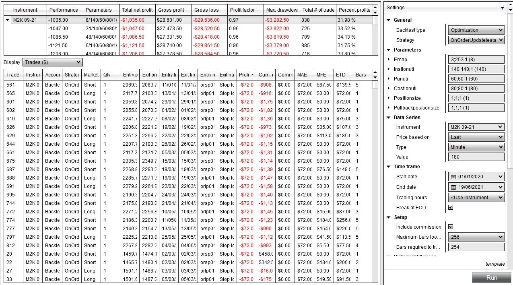Click the Value input field showing 180
This screenshot has height=285, width=513.
(476, 157)
